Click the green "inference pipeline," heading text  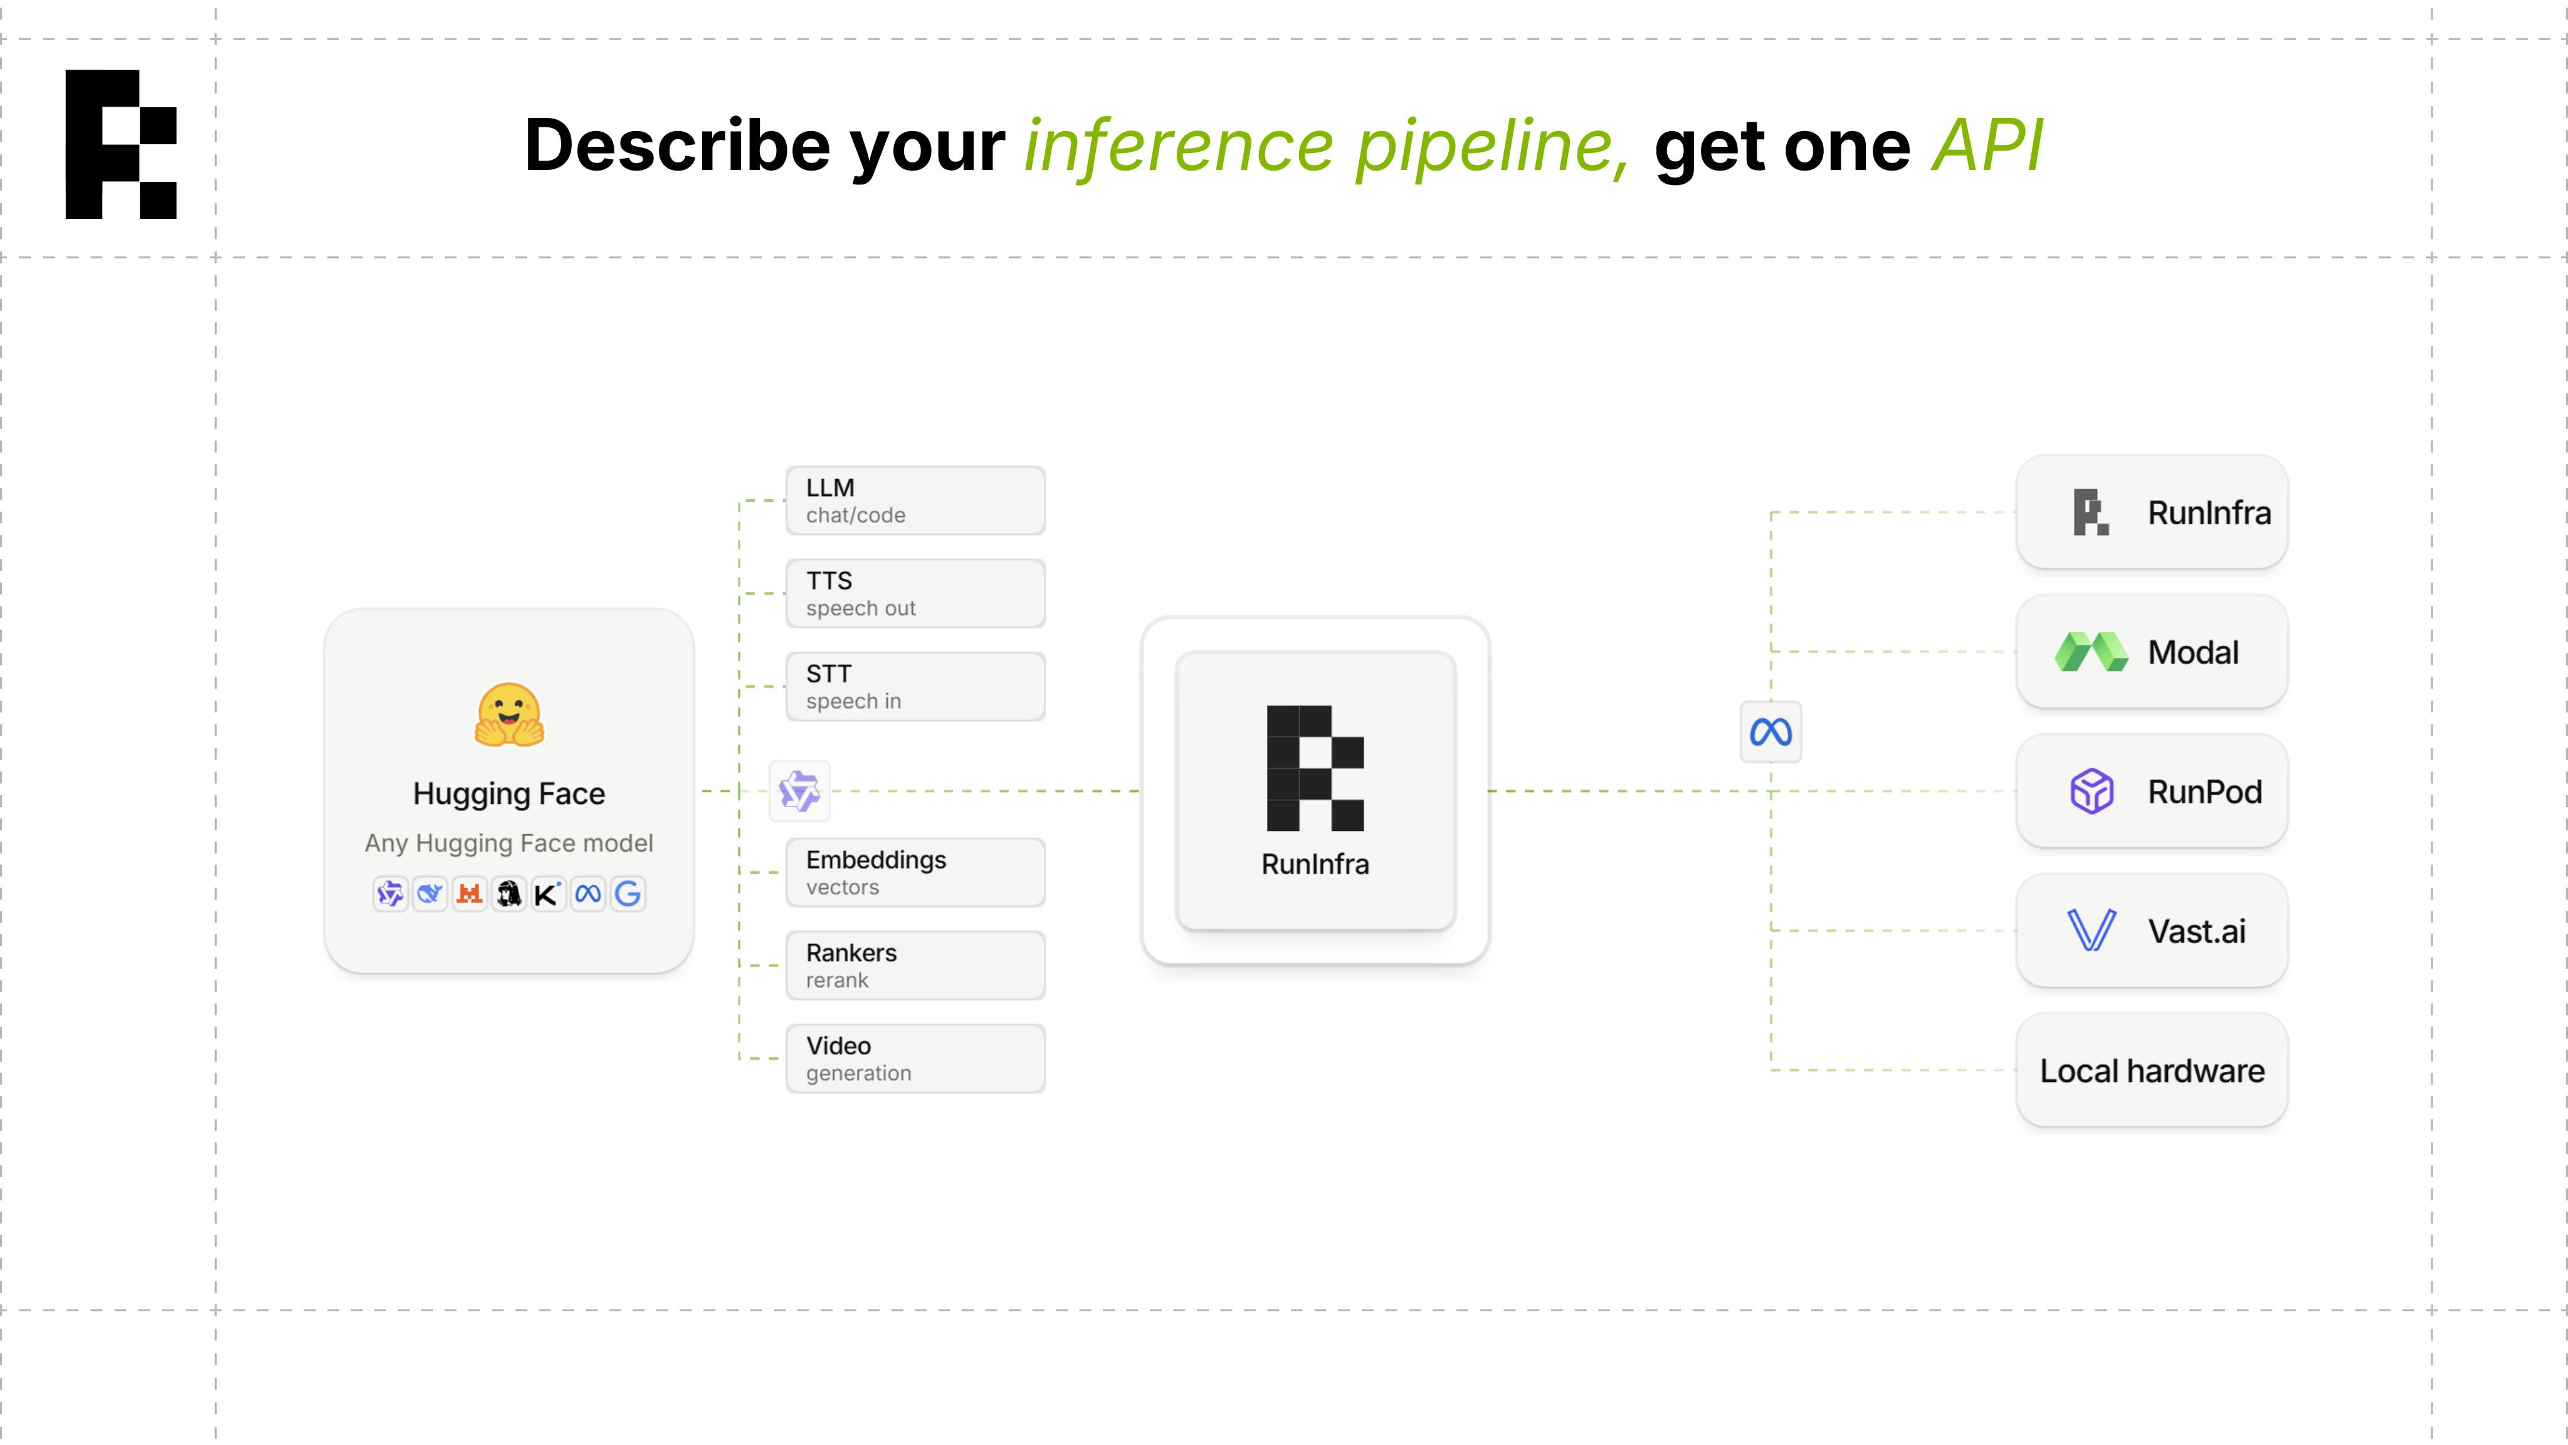(1328, 147)
